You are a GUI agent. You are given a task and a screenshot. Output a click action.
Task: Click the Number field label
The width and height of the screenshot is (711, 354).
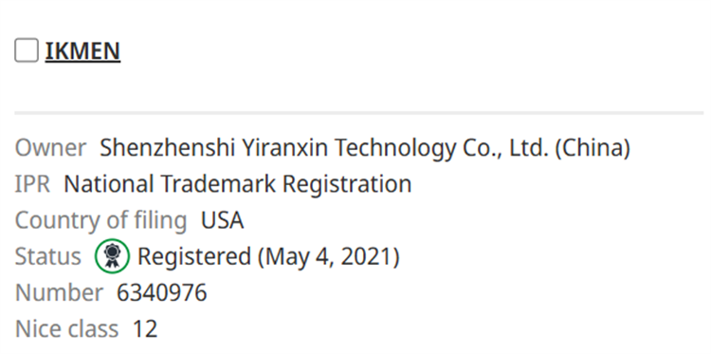tap(59, 292)
